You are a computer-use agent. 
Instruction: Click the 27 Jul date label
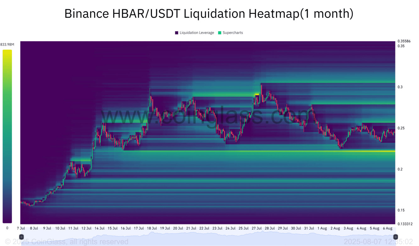tap(257, 228)
